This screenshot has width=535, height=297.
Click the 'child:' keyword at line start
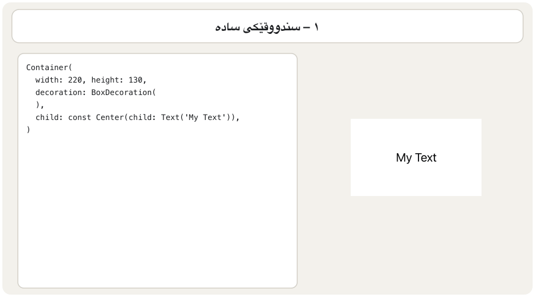(x=49, y=117)
